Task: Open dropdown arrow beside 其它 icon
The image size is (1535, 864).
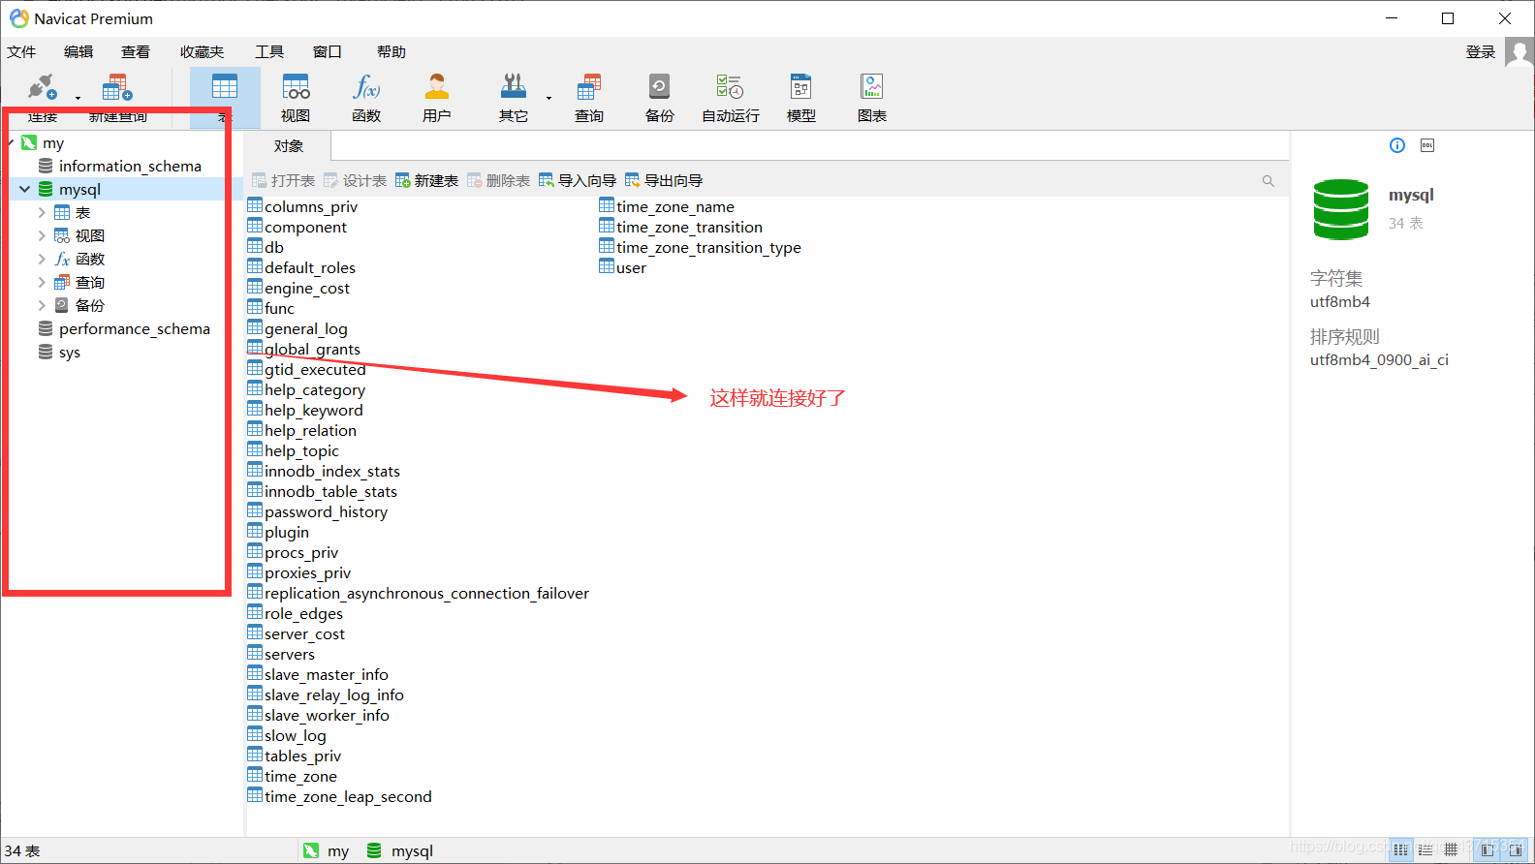Action: 548,98
